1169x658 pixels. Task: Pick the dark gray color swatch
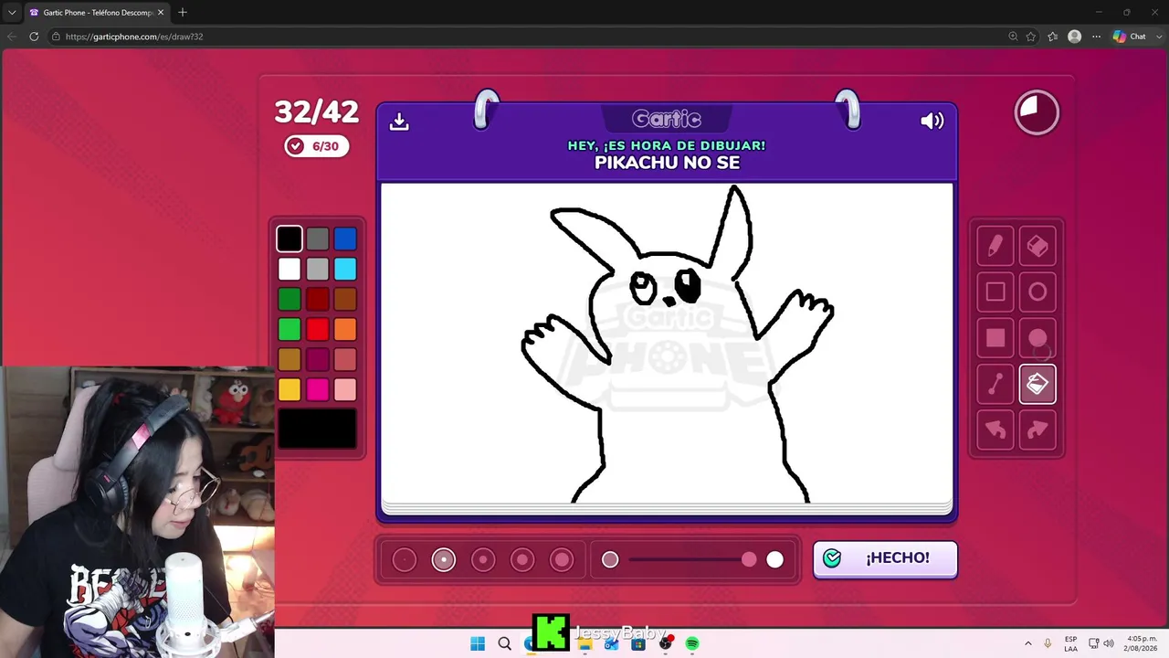[x=317, y=239]
